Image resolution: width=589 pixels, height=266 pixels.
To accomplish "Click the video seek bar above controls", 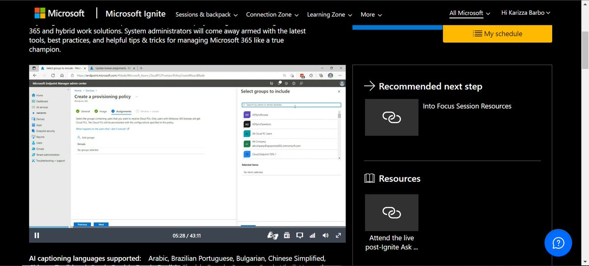I will click(x=187, y=228).
